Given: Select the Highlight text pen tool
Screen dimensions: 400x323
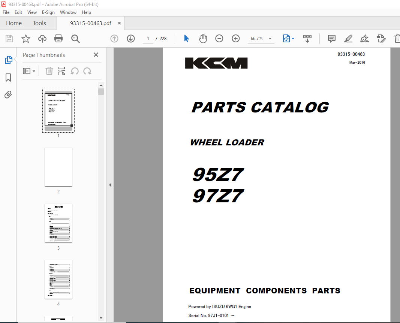Looking at the screenshot, I should 348,39.
